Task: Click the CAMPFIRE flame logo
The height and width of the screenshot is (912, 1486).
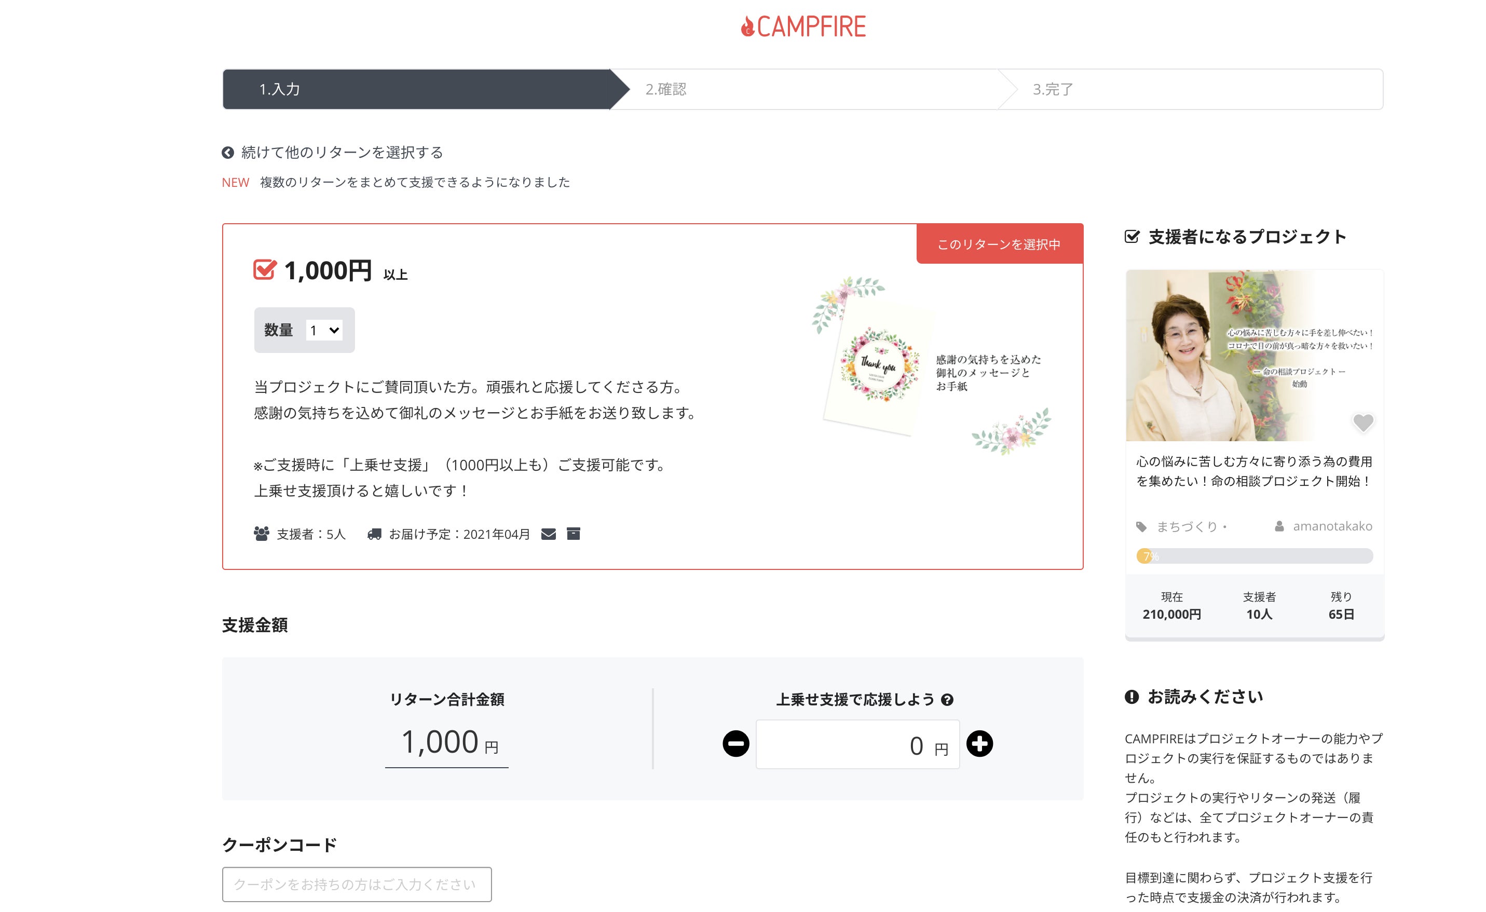Action: pyautogui.click(x=803, y=26)
